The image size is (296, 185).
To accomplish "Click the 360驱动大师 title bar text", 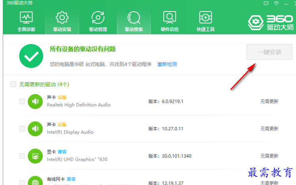I will [x=19, y=3].
